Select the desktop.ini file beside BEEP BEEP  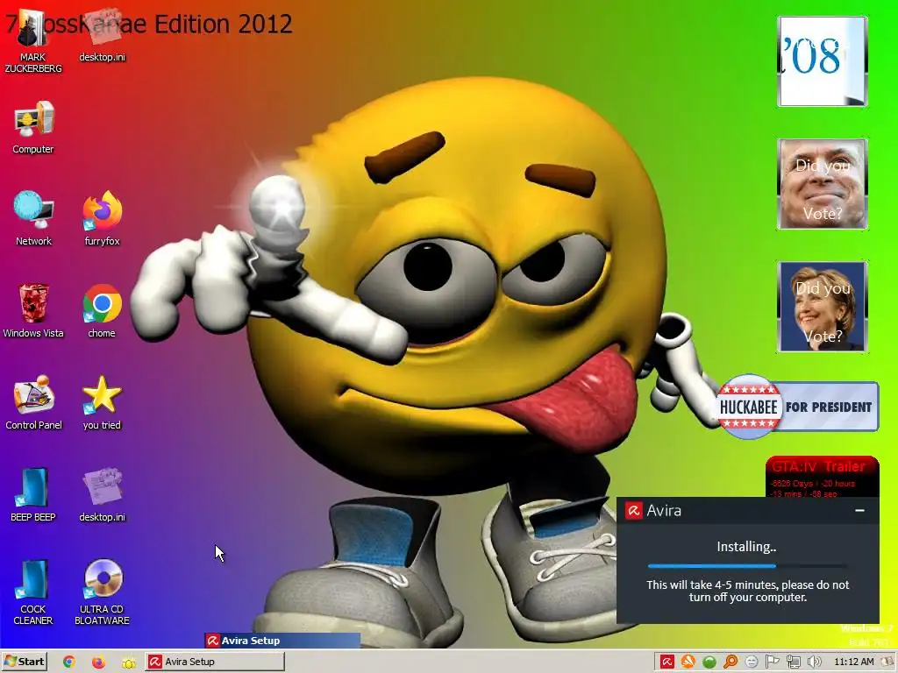click(x=102, y=494)
